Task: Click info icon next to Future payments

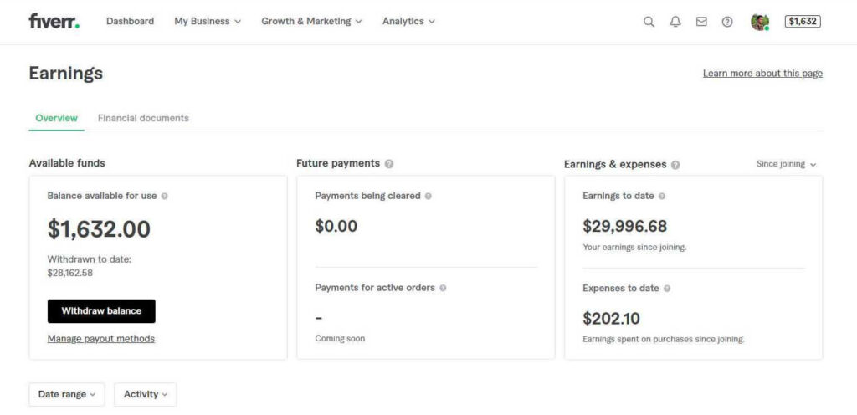Action: [x=388, y=163]
